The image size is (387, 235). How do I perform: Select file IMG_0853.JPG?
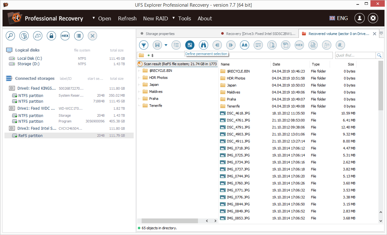pos(238,218)
